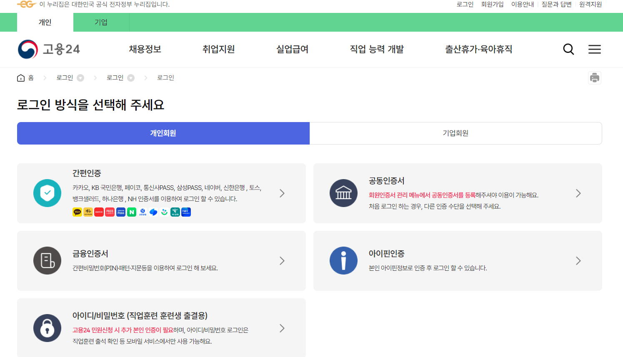
Task: Click the PAYCO icon
Action: [99, 212]
